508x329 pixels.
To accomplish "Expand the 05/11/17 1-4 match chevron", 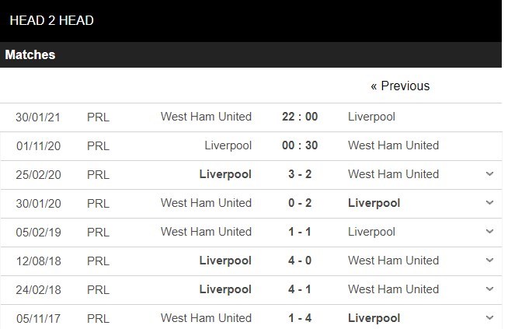I will pos(489,317).
